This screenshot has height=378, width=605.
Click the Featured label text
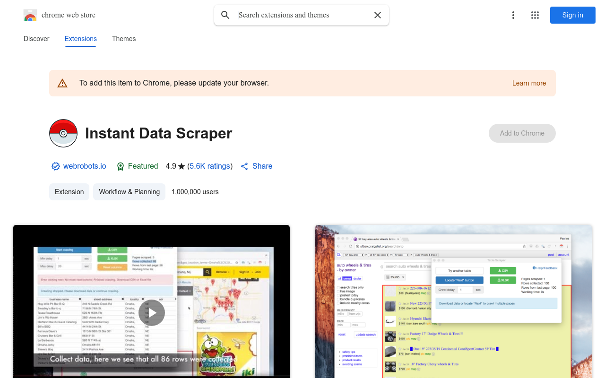coord(143,166)
